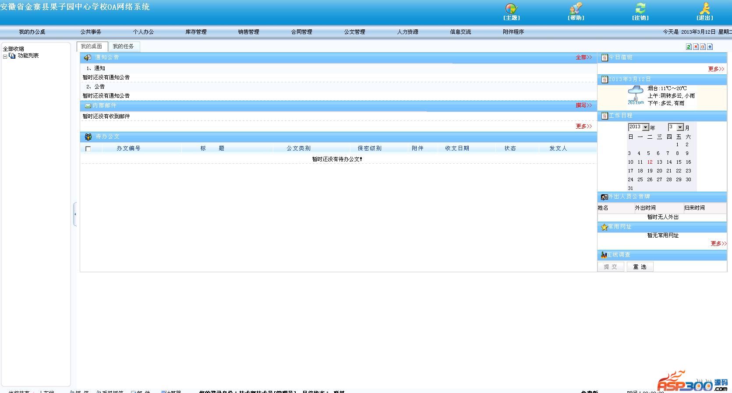732x393 pixels.
Task: Click the 提交 button in 在线调查
Action: pos(610,267)
